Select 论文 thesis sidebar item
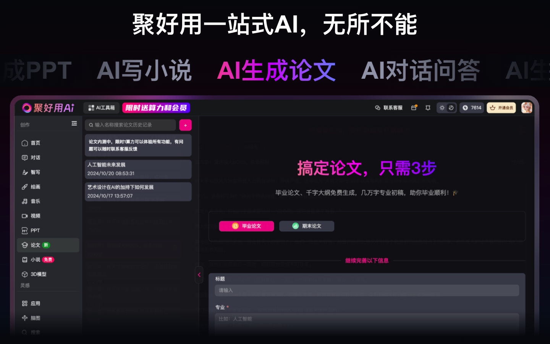The width and height of the screenshot is (550, 344). 48,245
